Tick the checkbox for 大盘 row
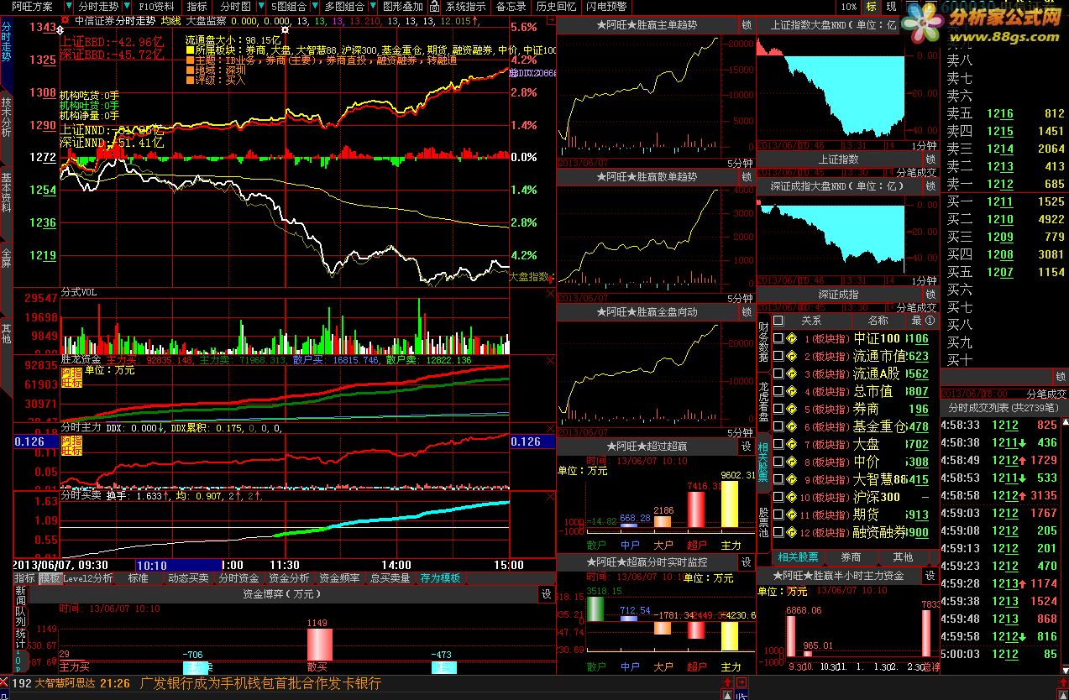Screen dimensions: 1069x700 pyautogui.click(x=778, y=444)
